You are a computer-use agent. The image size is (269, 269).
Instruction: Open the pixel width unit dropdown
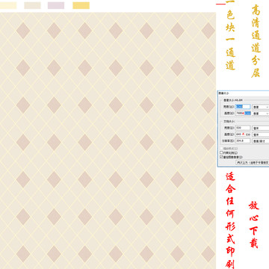[261, 107]
